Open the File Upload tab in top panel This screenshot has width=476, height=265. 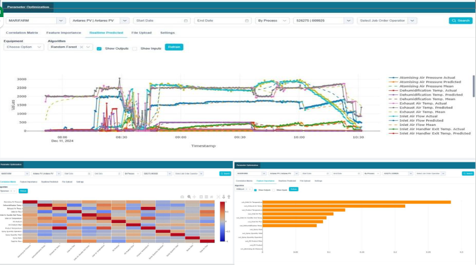coord(141,33)
